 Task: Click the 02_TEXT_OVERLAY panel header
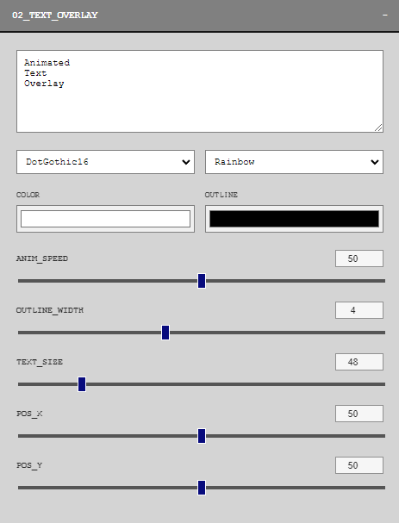click(x=200, y=16)
